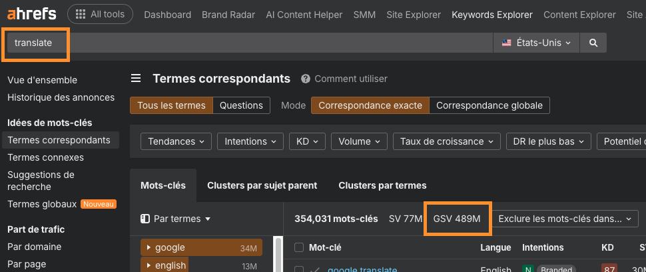Open the Par termes dropdown
Viewport: 646px width, 272px height.
(x=176, y=219)
